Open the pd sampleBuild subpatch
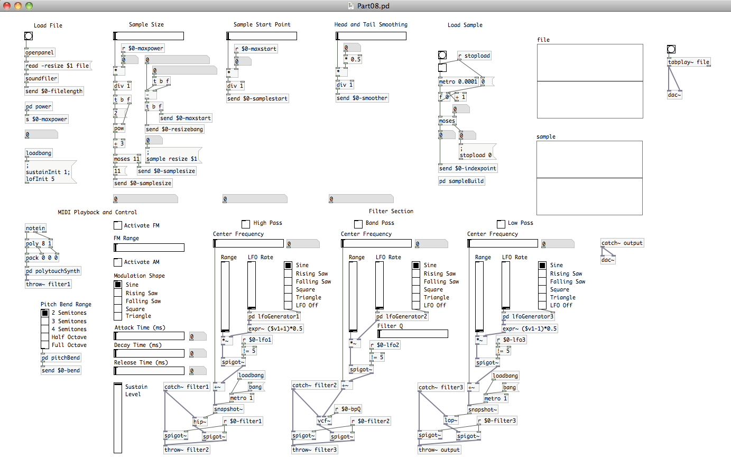Image resolution: width=731 pixels, height=457 pixels. 461,181
